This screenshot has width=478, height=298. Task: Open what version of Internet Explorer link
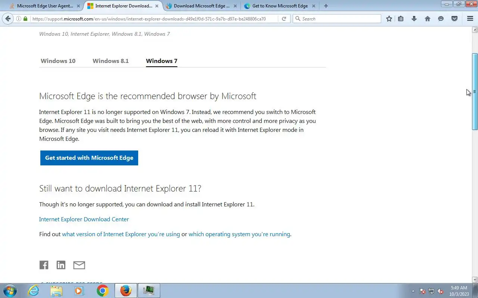click(121, 234)
